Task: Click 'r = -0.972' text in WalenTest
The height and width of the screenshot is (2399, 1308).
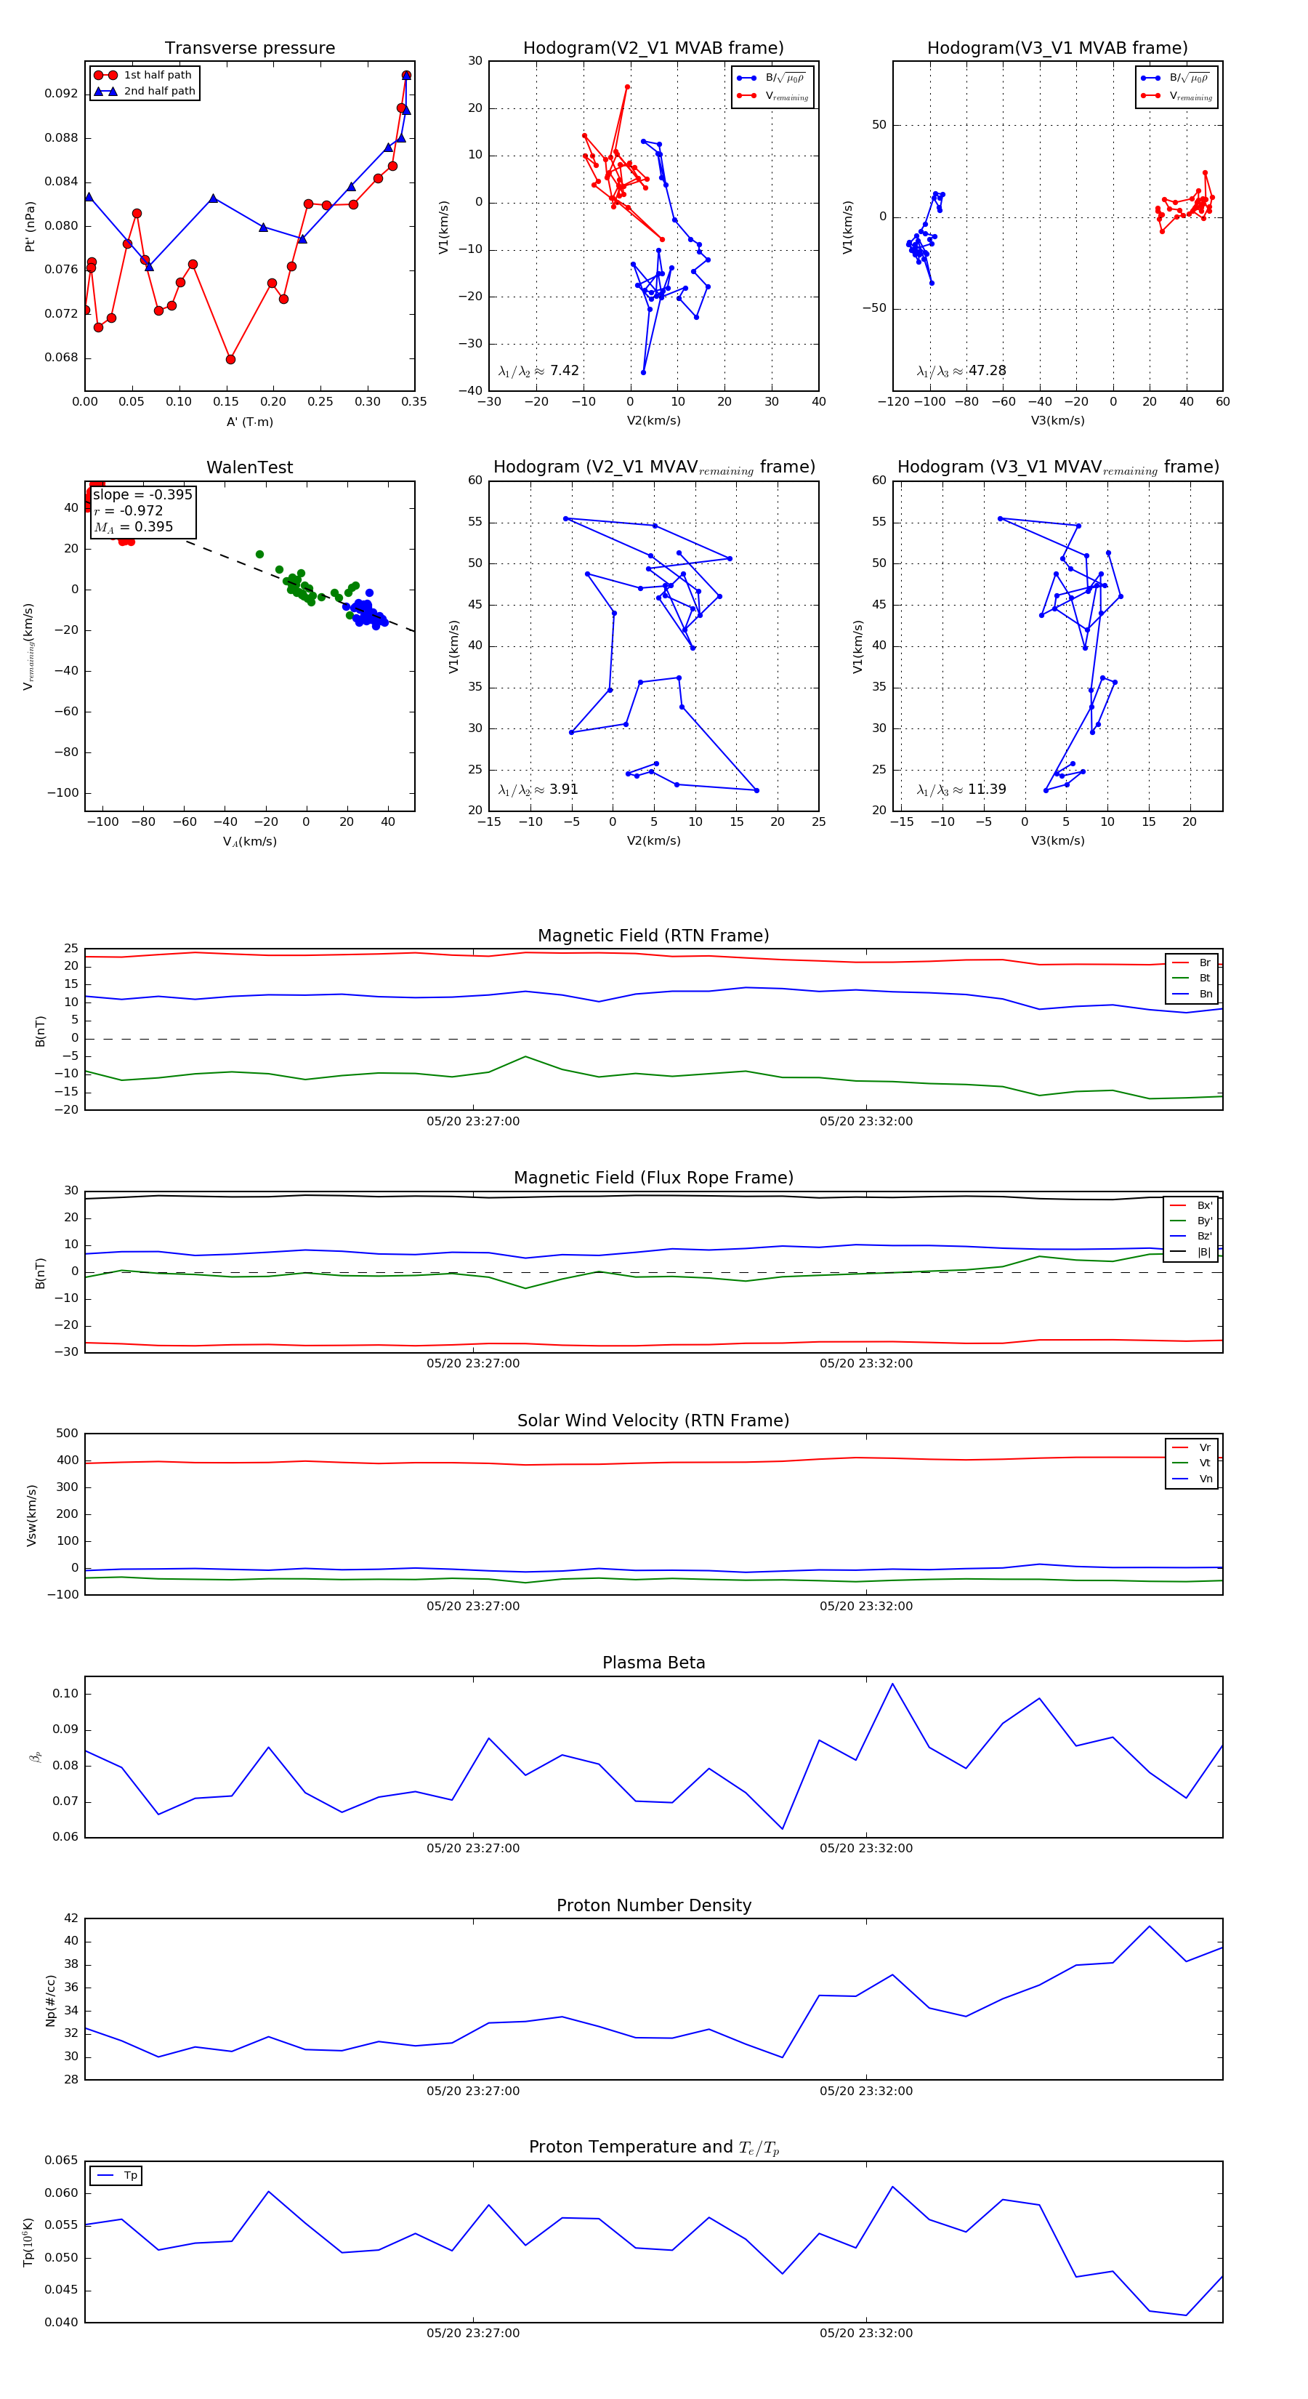Action: [128, 510]
